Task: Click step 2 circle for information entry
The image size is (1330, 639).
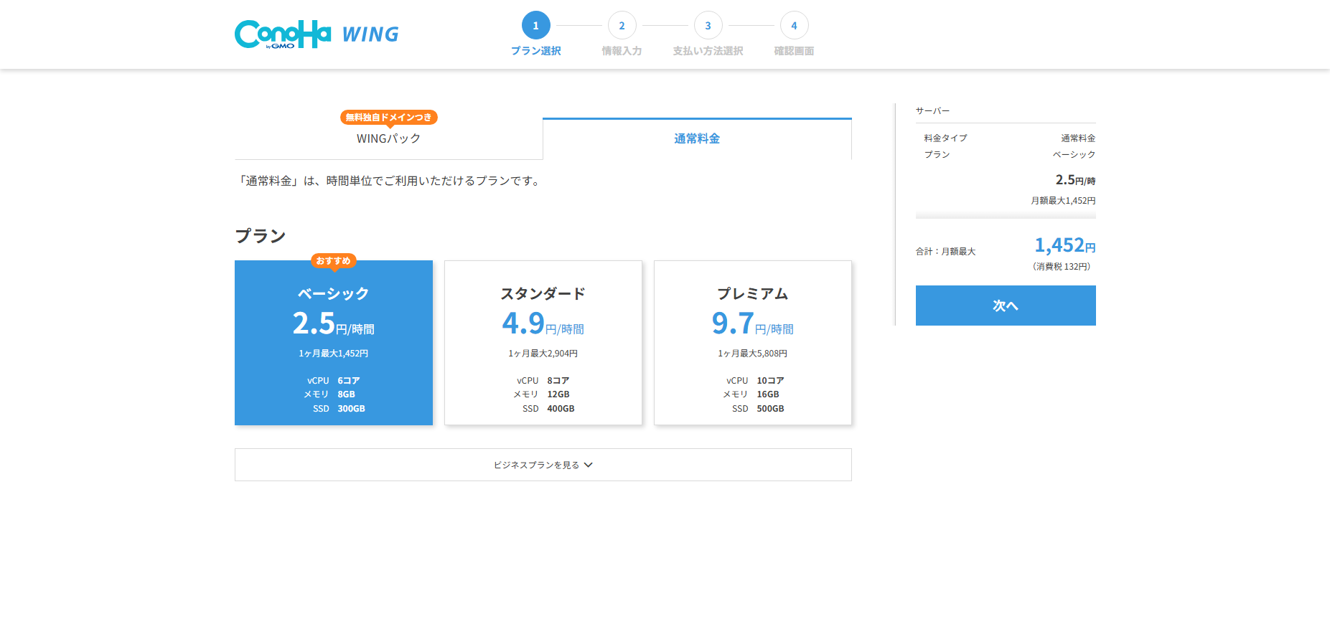Action: (622, 26)
